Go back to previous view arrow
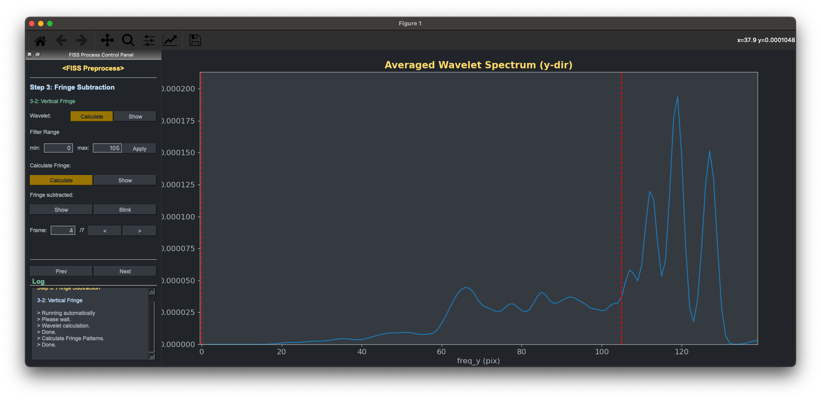Image resolution: width=821 pixels, height=400 pixels. pos(61,41)
